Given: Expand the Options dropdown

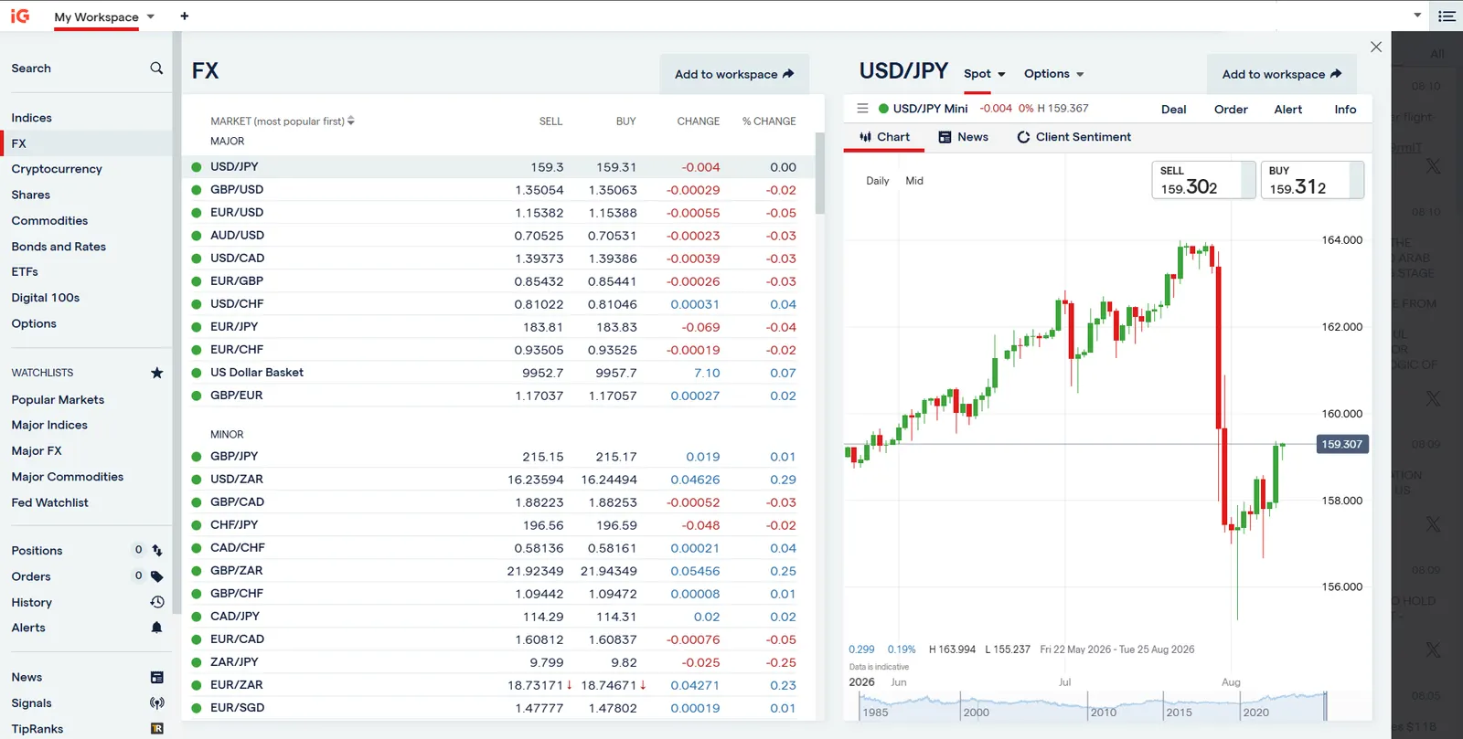Looking at the screenshot, I should click(1053, 74).
